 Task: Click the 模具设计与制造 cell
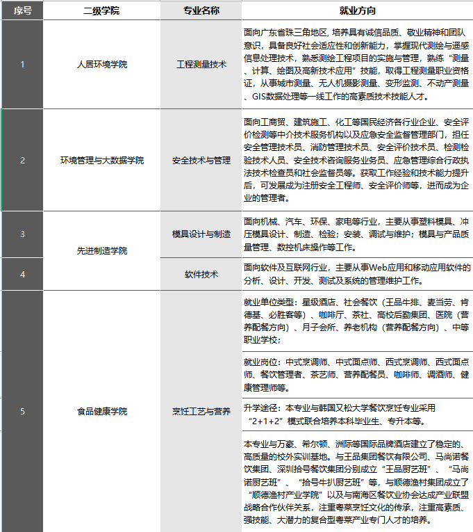coord(201,234)
